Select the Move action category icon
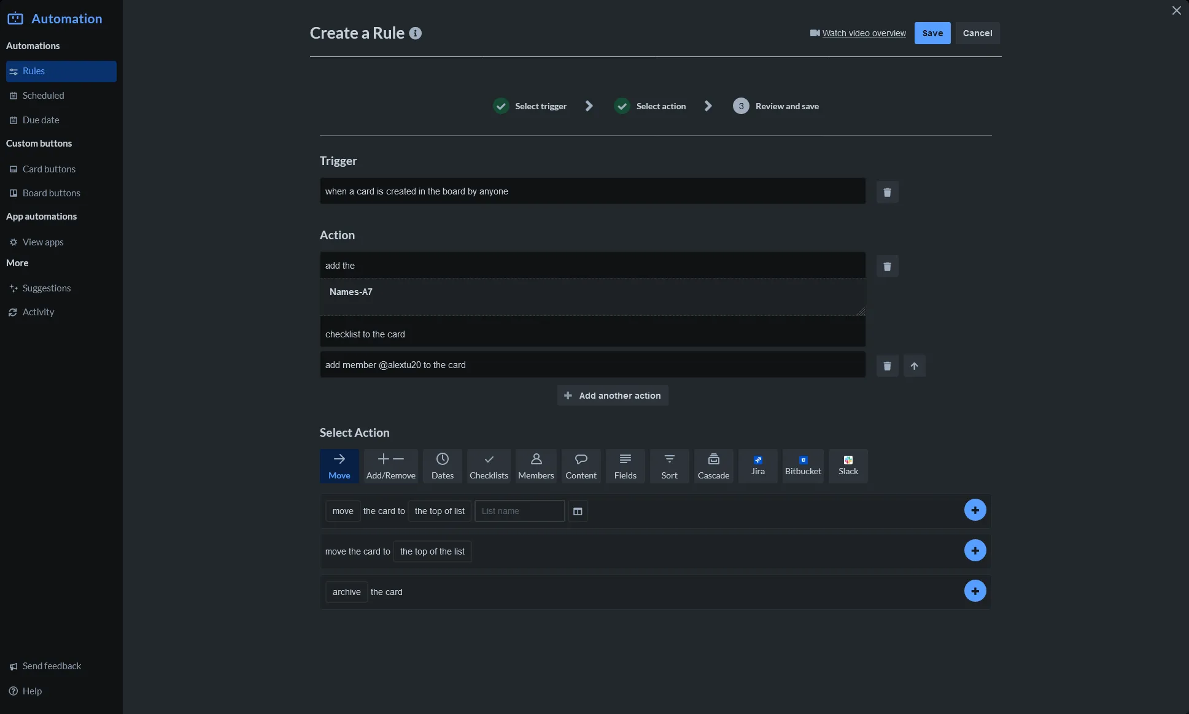 coord(339,466)
